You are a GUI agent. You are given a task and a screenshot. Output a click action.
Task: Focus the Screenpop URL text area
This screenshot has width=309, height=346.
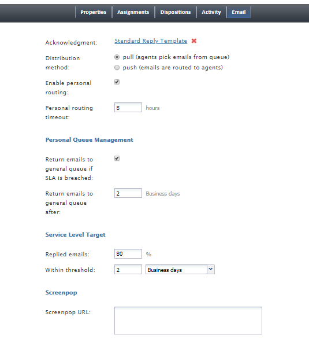188,321
